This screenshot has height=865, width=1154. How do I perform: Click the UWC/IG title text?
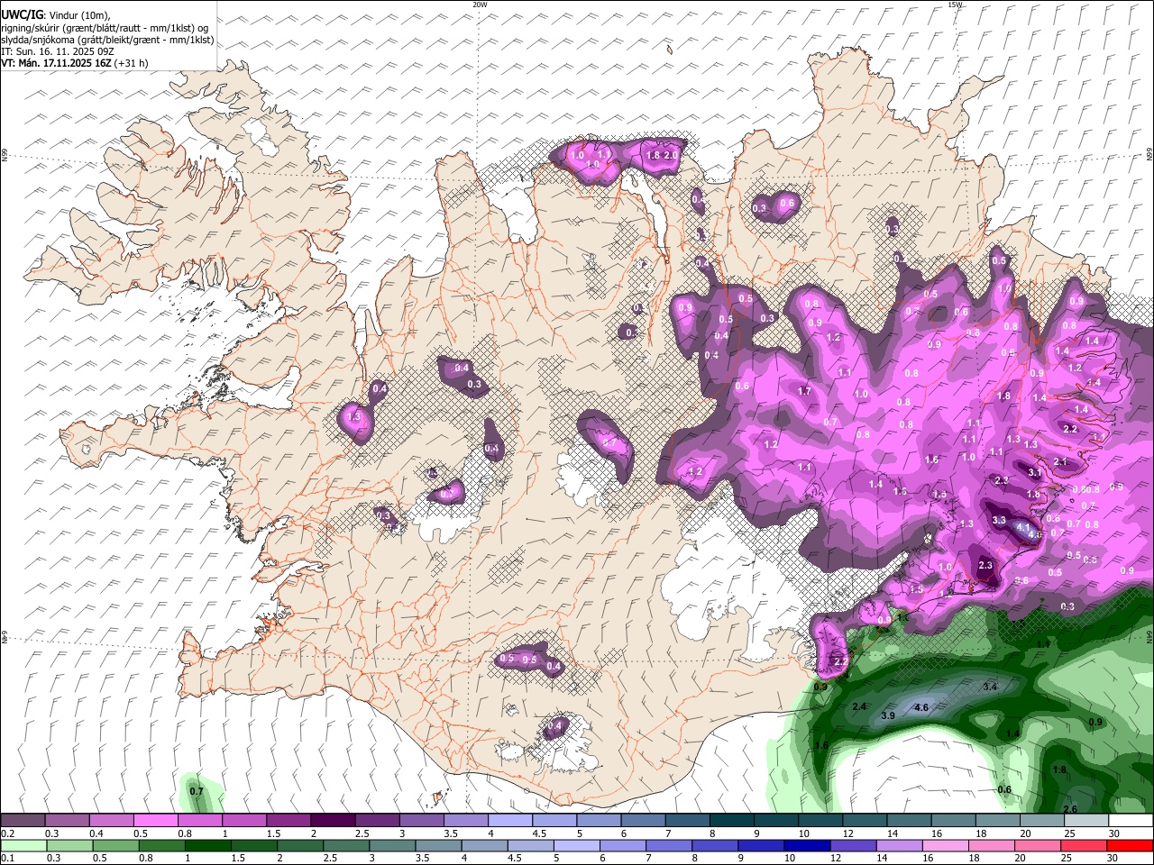coord(22,15)
